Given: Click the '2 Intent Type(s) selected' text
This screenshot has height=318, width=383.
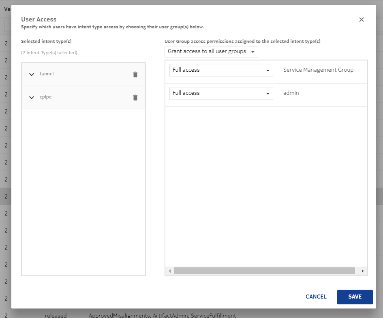Looking at the screenshot, I should 49,53.
